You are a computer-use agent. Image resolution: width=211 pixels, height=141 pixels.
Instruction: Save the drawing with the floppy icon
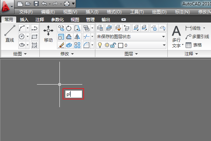pos(36,4)
